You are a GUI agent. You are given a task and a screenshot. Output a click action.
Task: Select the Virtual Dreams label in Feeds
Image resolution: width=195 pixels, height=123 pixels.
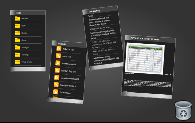(27, 62)
